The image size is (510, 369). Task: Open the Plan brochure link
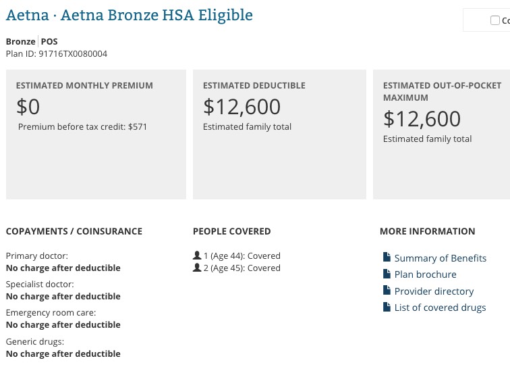pos(425,274)
